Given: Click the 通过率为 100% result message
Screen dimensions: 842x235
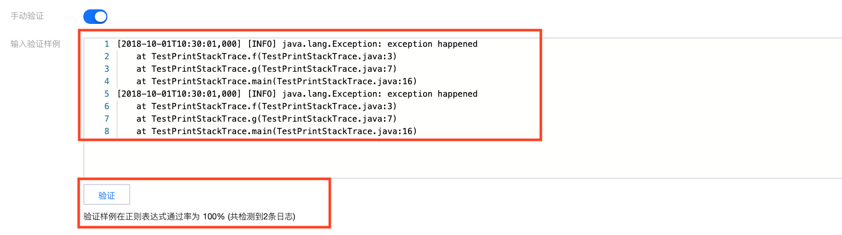Looking at the screenshot, I should pyautogui.click(x=189, y=217).
